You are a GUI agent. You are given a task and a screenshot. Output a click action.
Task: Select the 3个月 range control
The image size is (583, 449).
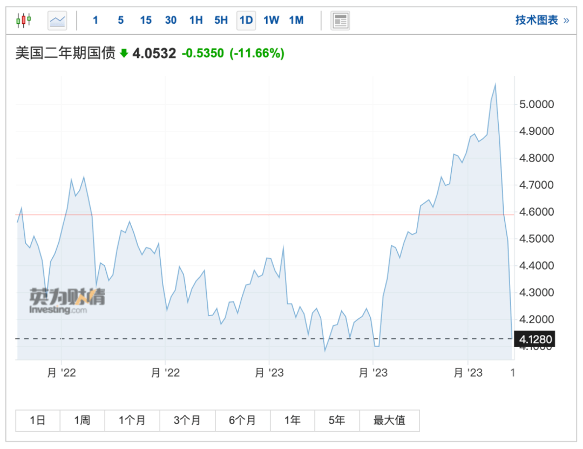[187, 420]
